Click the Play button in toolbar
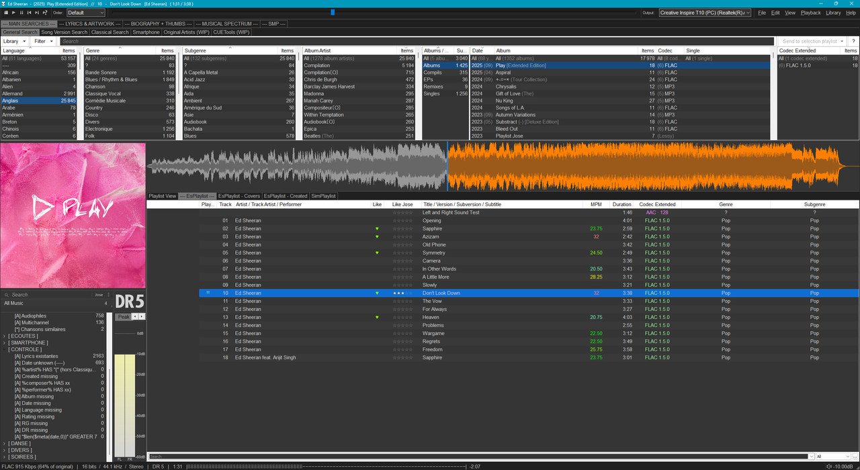Viewport: 860px width, 470px height. coord(13,13)
